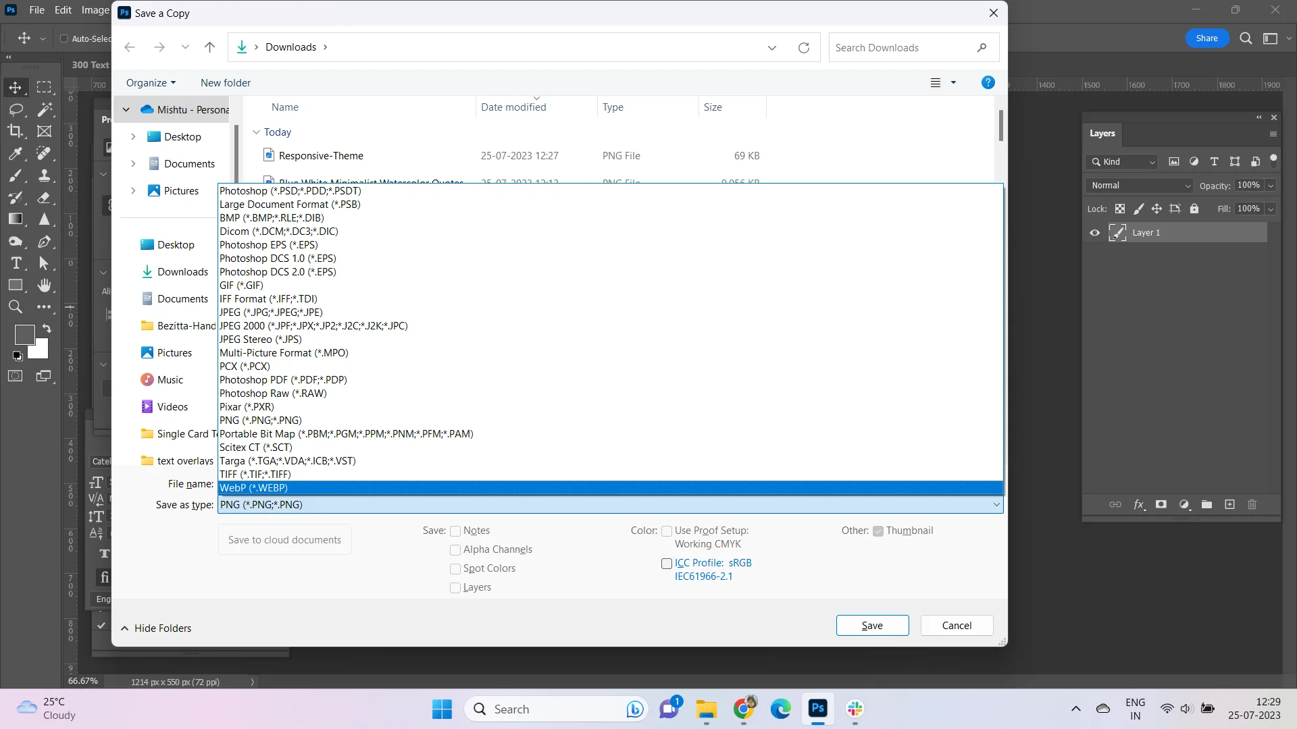Screen dimensions: 1297x729
Task: Refresh the Downloads folder listing
Action: coord(803,47)
